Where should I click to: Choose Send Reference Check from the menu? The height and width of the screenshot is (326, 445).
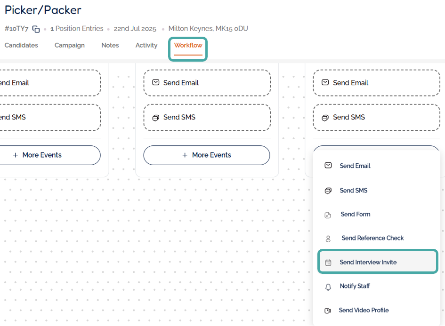[372, 238]
